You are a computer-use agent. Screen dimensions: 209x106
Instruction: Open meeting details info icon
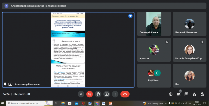pyautogui.click(x=171, y=94)
